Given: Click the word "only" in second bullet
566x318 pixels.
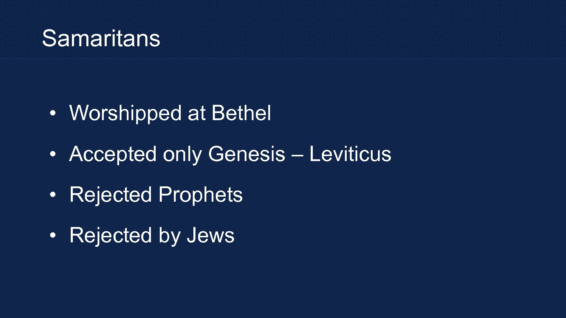Looking at the screenshot, I should (x=182, y=154).
